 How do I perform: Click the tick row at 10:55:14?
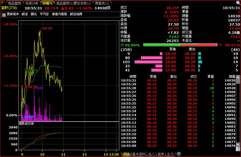(x=178, y=115)
